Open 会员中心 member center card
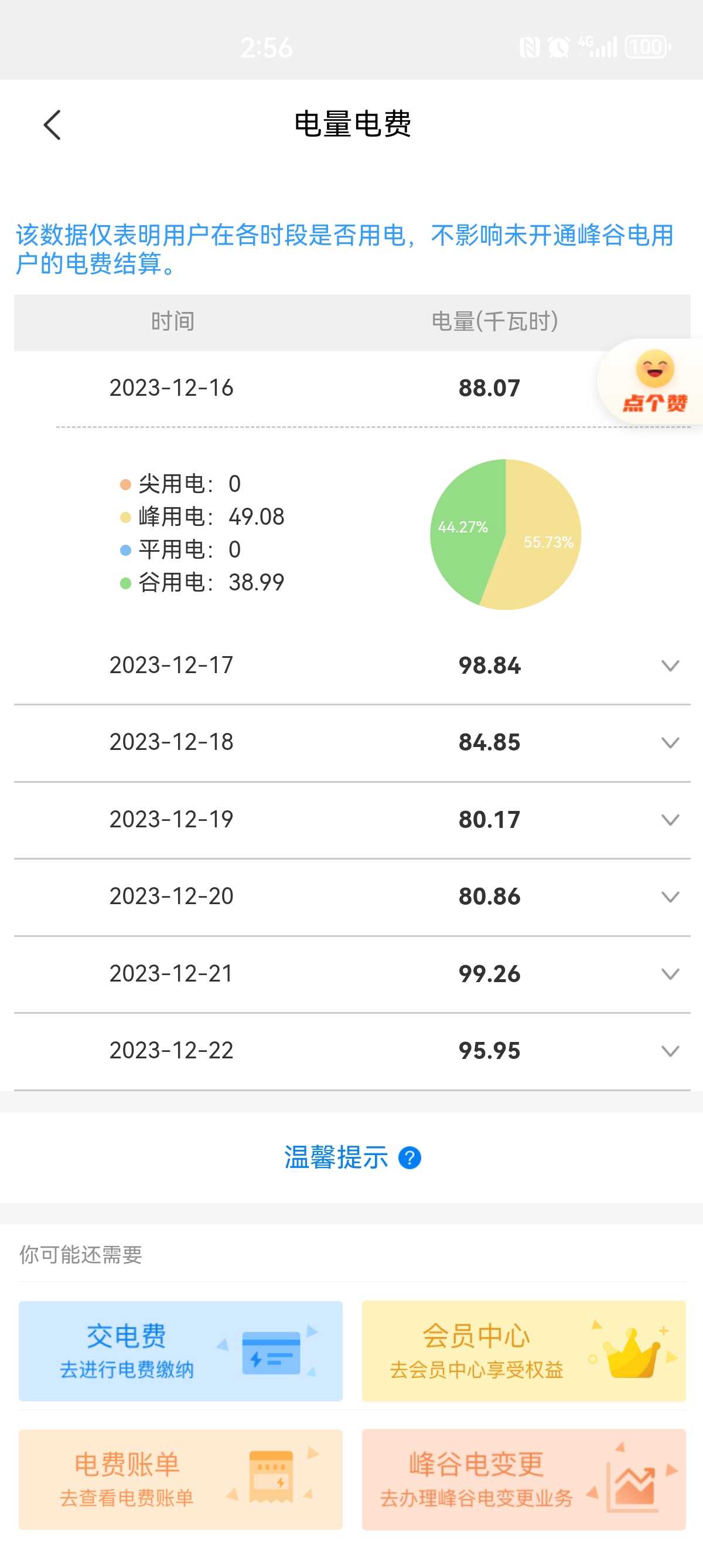This screenshot has width=703, height=1555. [x=523, y=1351]
